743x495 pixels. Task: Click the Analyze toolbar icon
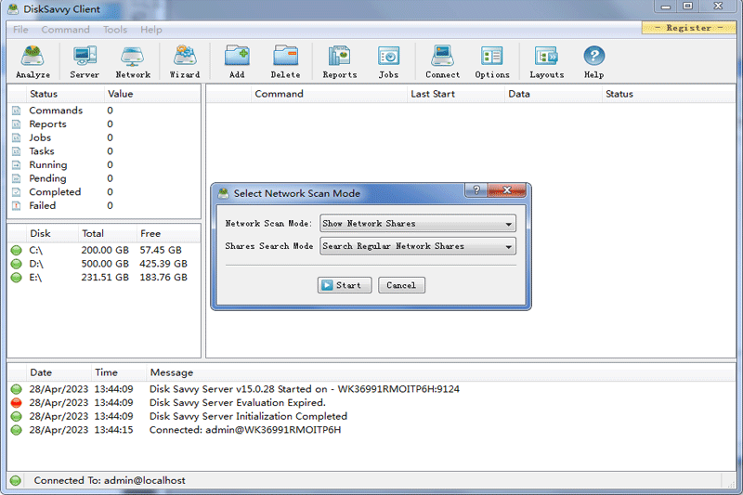33,61
